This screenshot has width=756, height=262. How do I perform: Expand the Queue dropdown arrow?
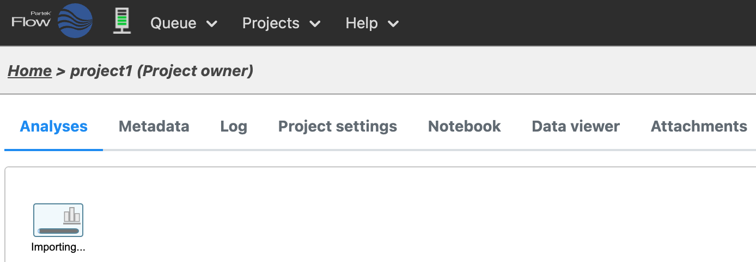pyautogui.click(x=212, y=24)
